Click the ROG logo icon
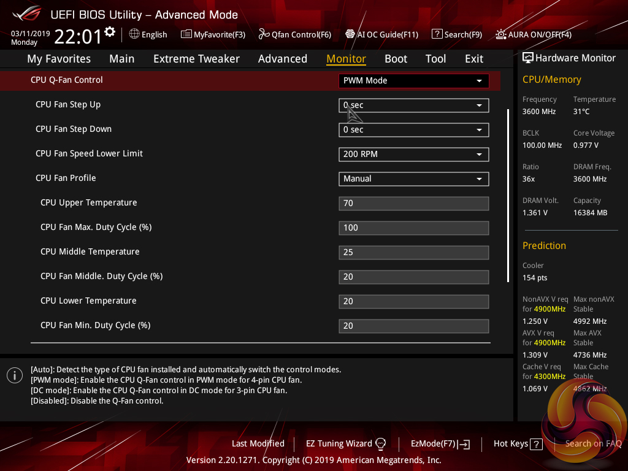The image size is (628, 471). [27, 14]
